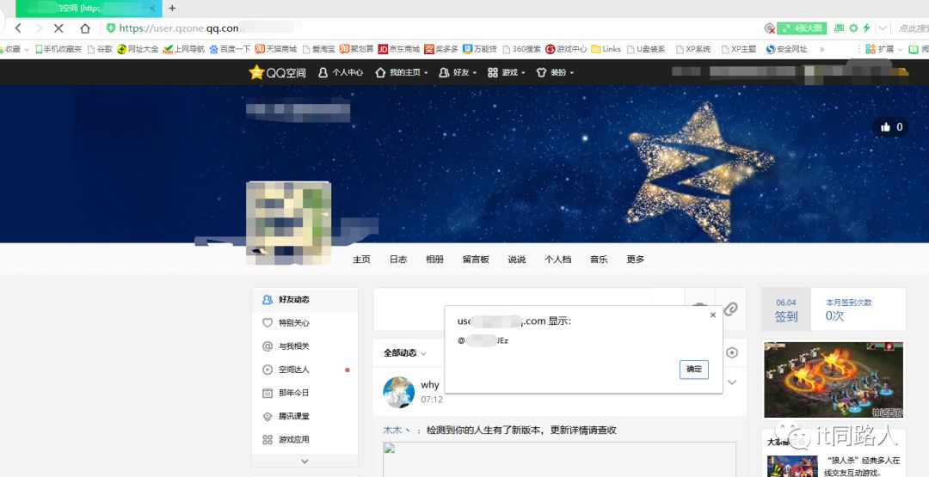Select 空间达人 in the sidebar
929x477 pixels.
tap(305, 370)
